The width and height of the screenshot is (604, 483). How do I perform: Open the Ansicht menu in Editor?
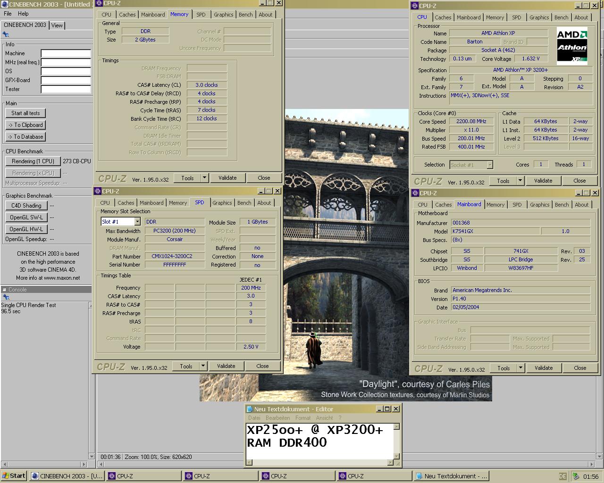click(325, 418)
